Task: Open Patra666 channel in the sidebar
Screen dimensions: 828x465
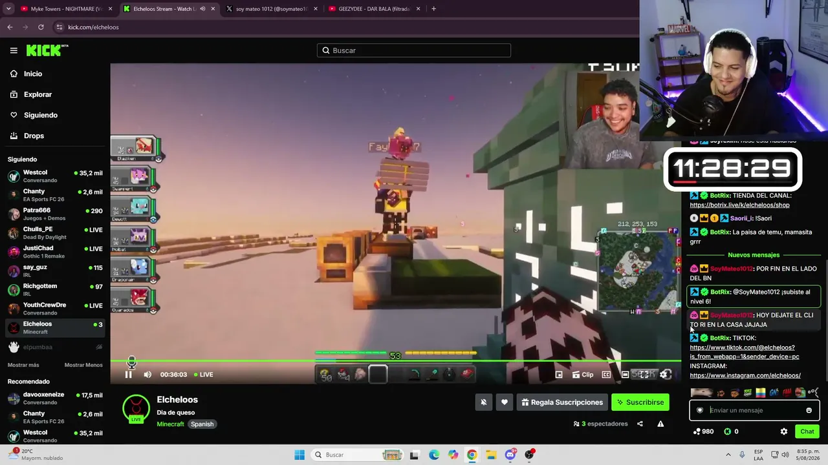Action: pyautogui.click(x=55, y=214)
